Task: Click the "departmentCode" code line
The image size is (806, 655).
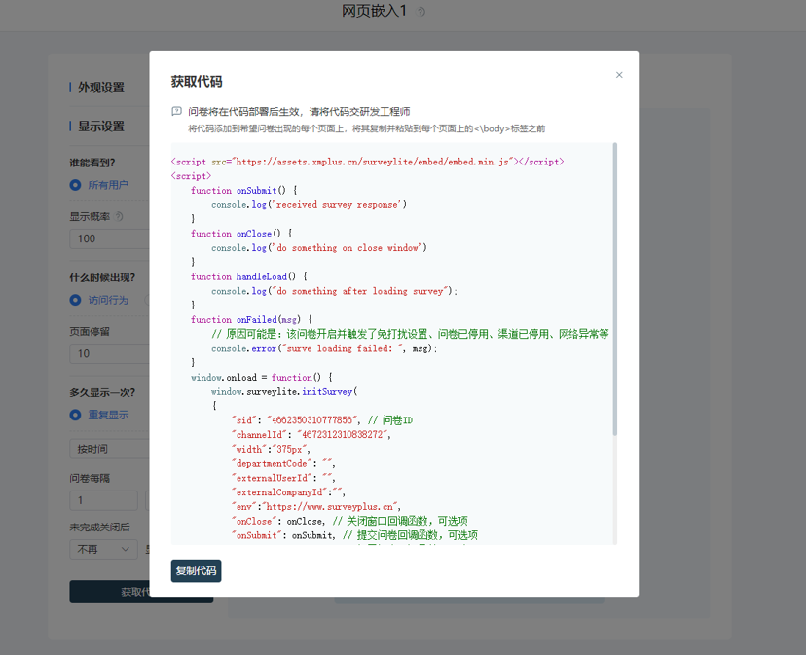Action: 283,463
